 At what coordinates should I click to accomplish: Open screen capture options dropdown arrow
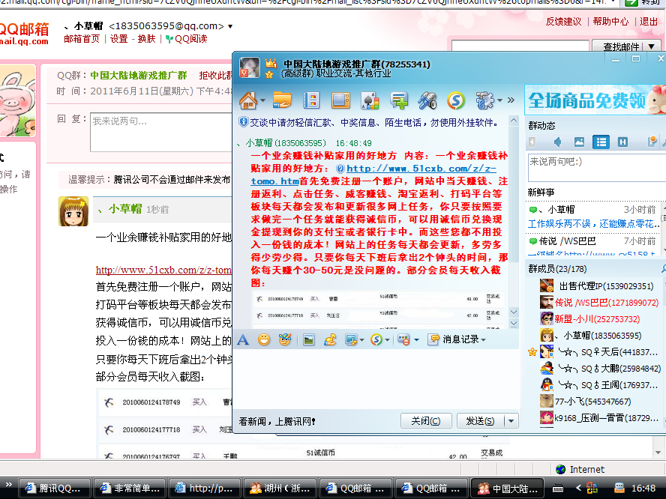pos(361,340)
